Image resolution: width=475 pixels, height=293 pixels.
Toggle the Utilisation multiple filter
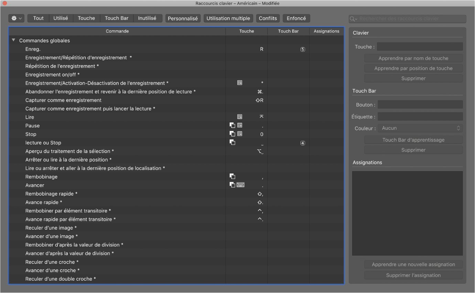click(228, 19)
